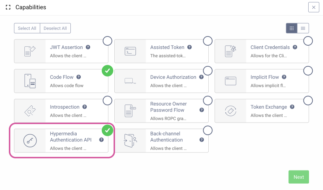Screen dimensions: 323x190
Task: Open help for Resource Owner Password Flow
Action: point(202,110)
